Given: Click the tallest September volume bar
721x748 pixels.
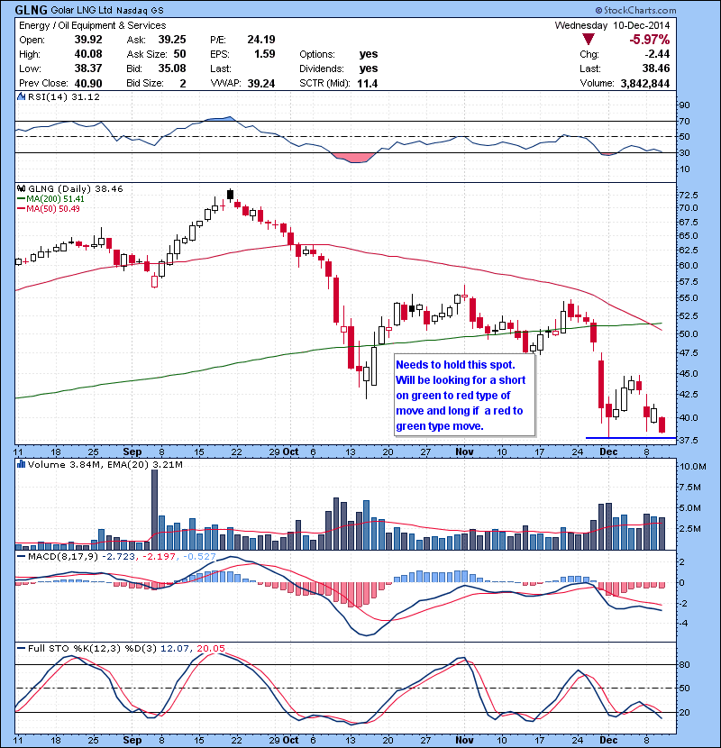Looking at the screenshot, I should coord(155,510).
